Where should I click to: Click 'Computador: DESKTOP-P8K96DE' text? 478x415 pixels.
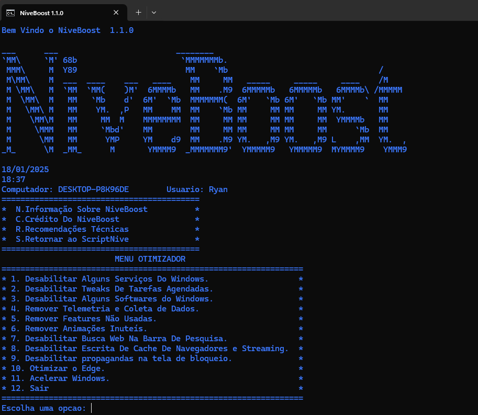click(65, 189)
